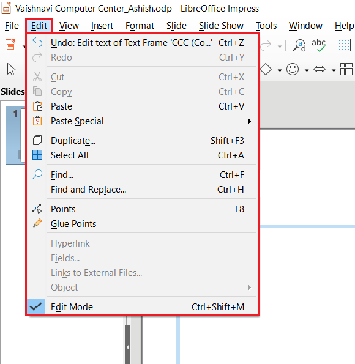Screen dimensions: 355x364
Task: Open the Block Arrows dropdown arrow
Action: click(x=334, y=70)
